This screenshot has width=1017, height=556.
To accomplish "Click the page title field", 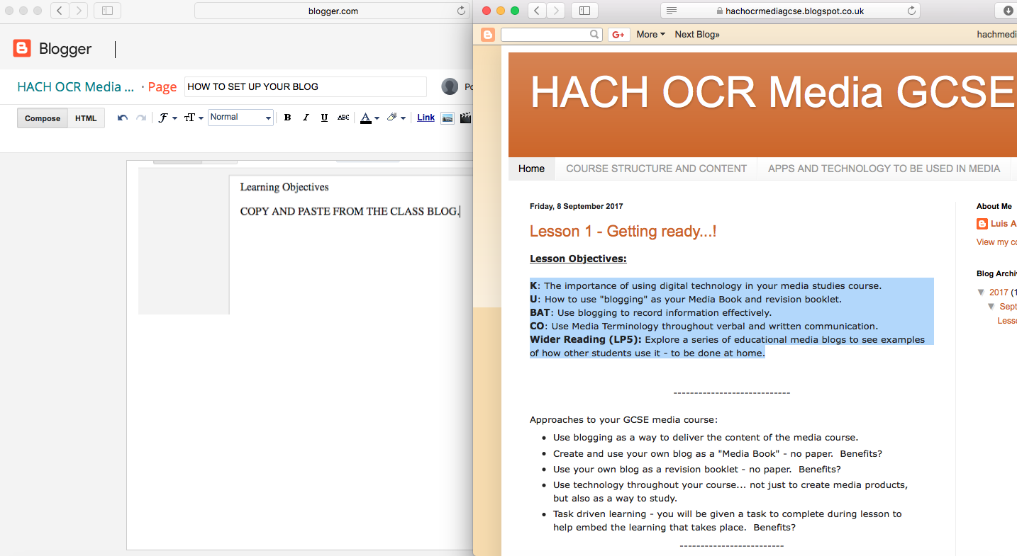I will [306, 86].
